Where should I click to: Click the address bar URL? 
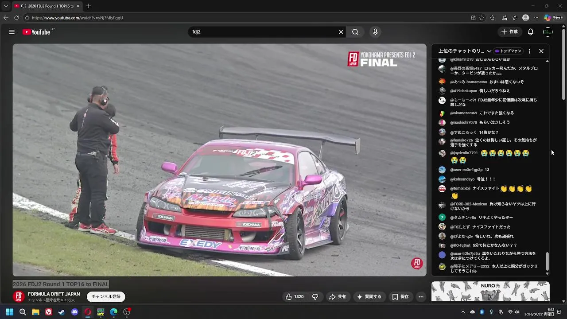(78, 18)
